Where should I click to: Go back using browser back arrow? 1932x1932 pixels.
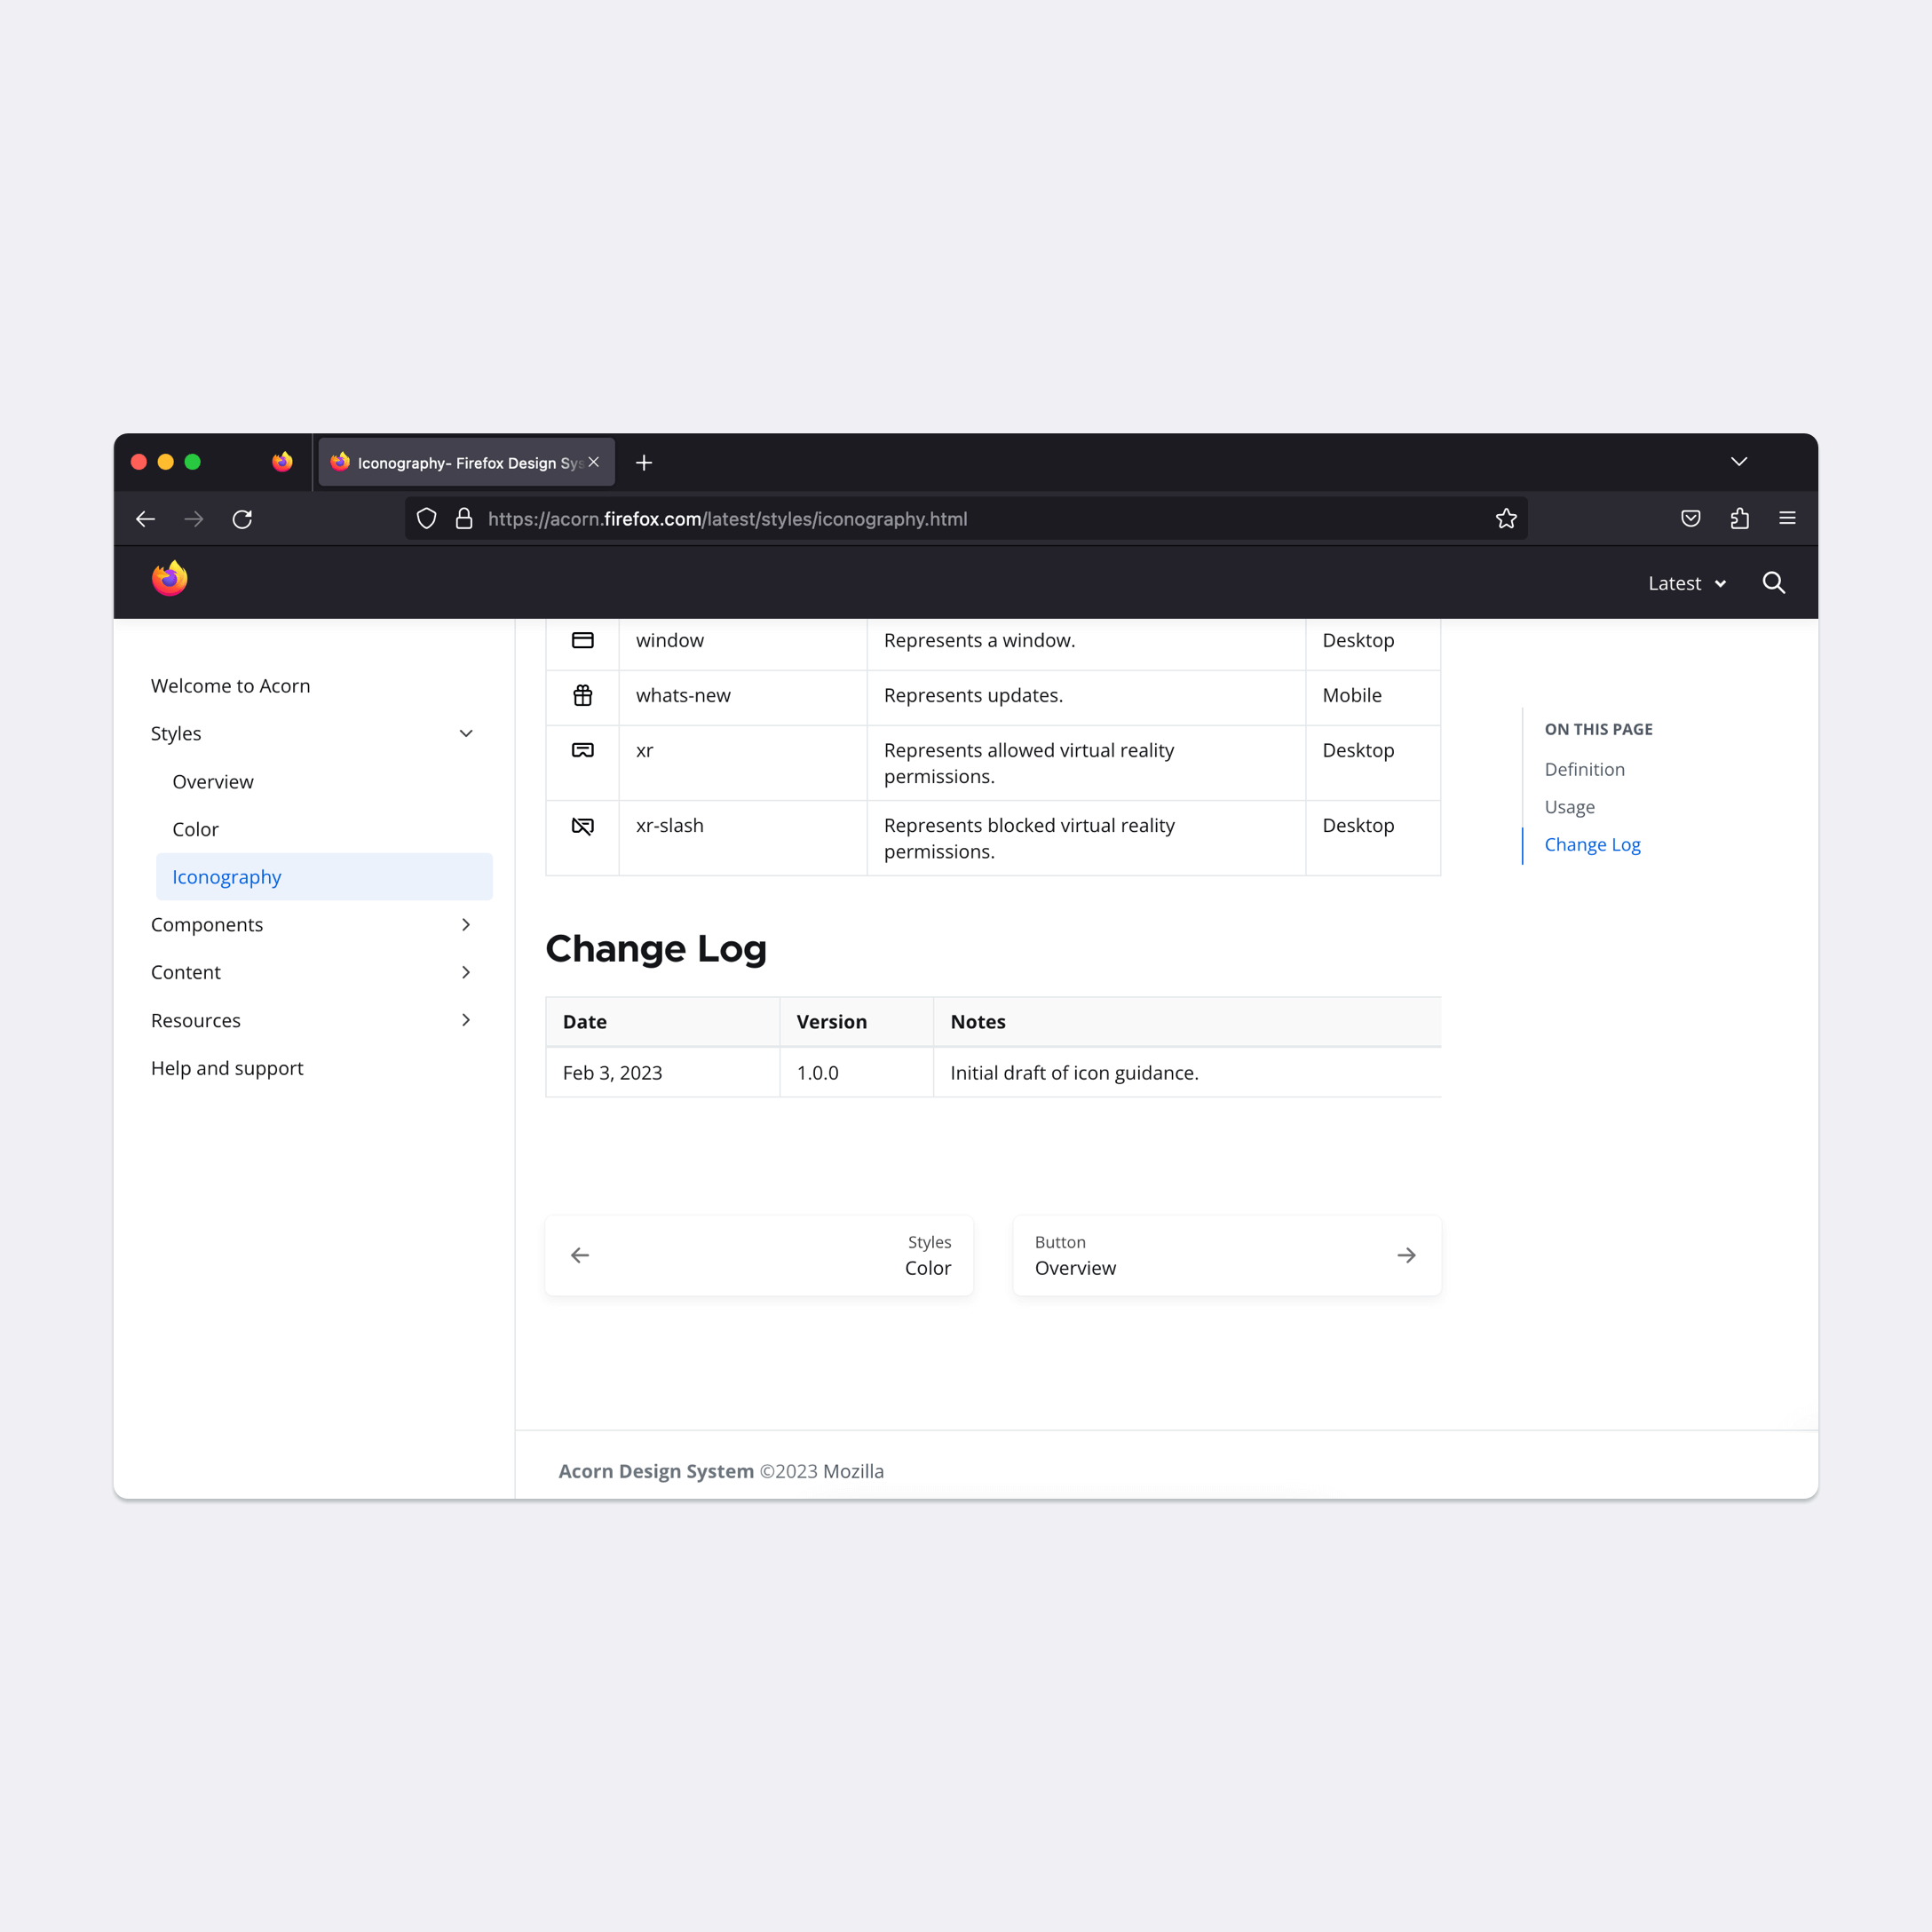tap(146, 519)
